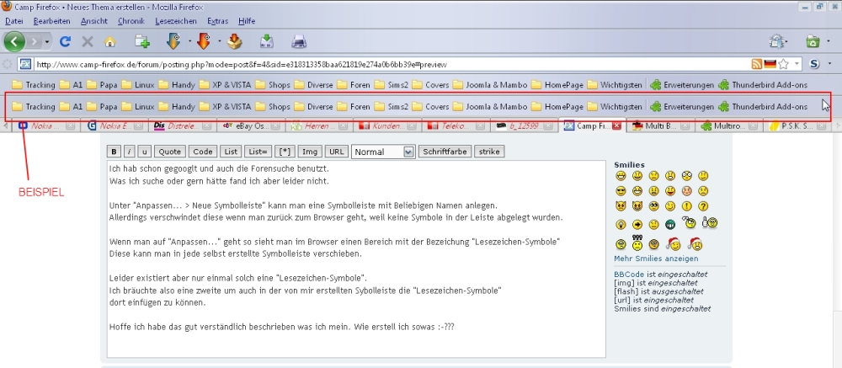842x368 pixels.
Task: Go back with the green Back arrow
Action: click(14, 41)
